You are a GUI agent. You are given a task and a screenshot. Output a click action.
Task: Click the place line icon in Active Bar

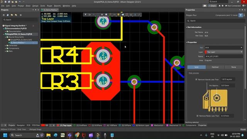[139, 15]
